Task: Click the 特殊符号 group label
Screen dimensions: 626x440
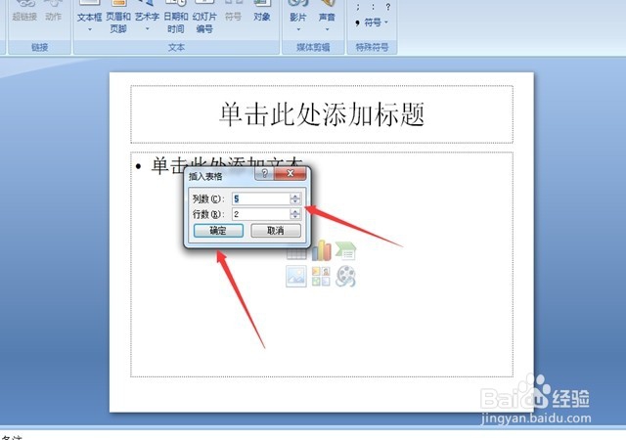Action: pos(372,48)
